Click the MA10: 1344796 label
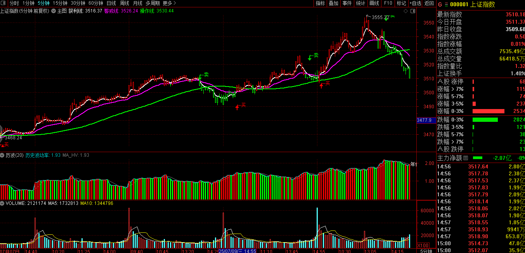525x253 pixels. click(97, 203)
